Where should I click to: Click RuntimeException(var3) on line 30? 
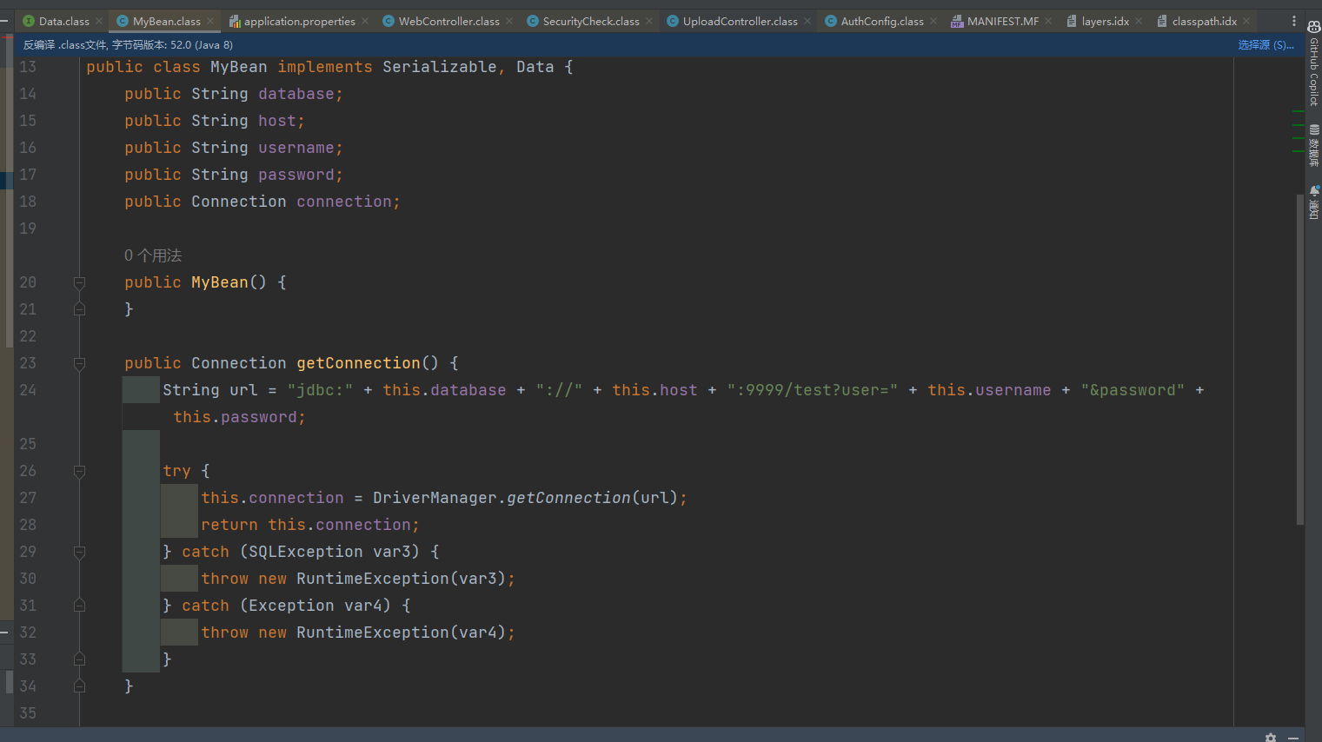click(402, 579)
